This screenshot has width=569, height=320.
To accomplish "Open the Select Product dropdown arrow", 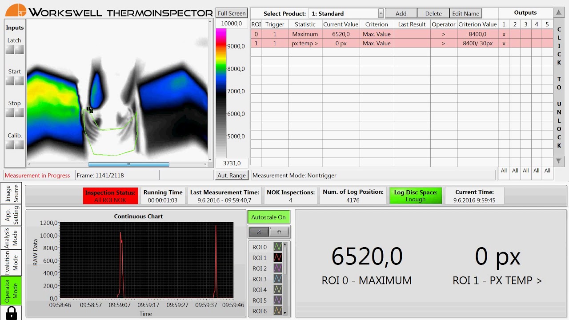I will (381, 13).
